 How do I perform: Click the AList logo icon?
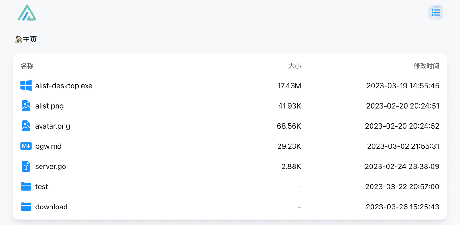pos(27,13)
